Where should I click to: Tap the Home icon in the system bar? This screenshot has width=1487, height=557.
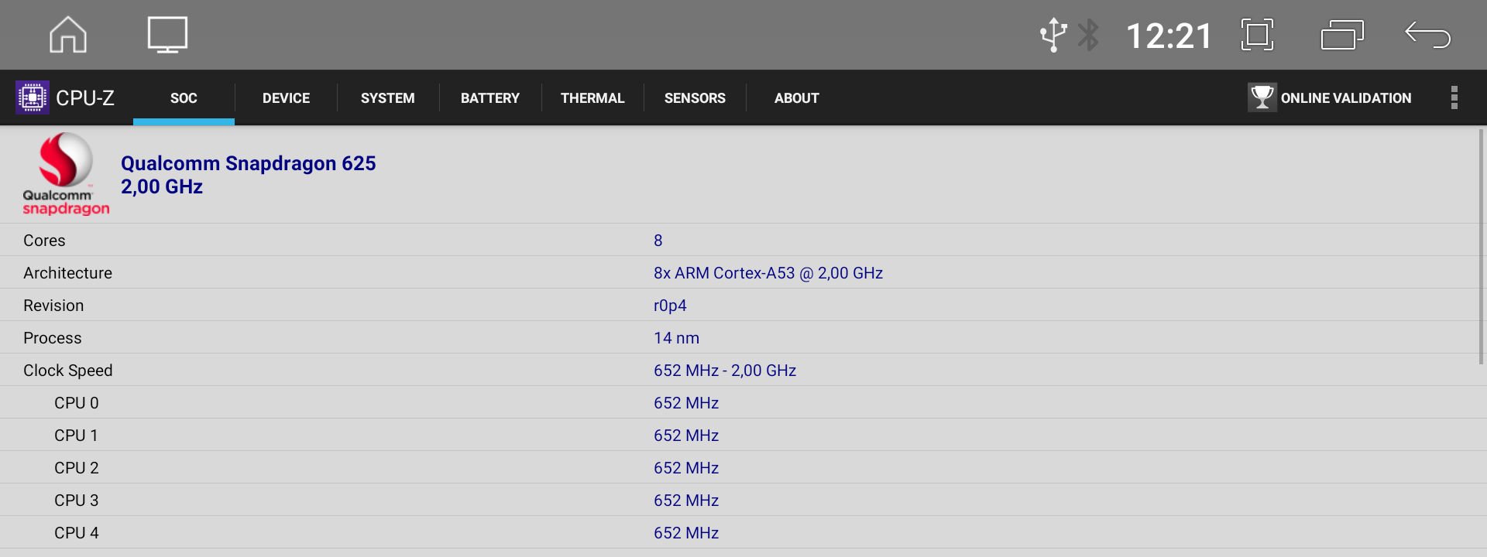point(68,35)
